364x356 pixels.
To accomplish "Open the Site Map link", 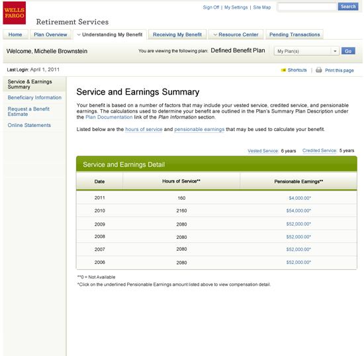I will (x=262, y=7).
